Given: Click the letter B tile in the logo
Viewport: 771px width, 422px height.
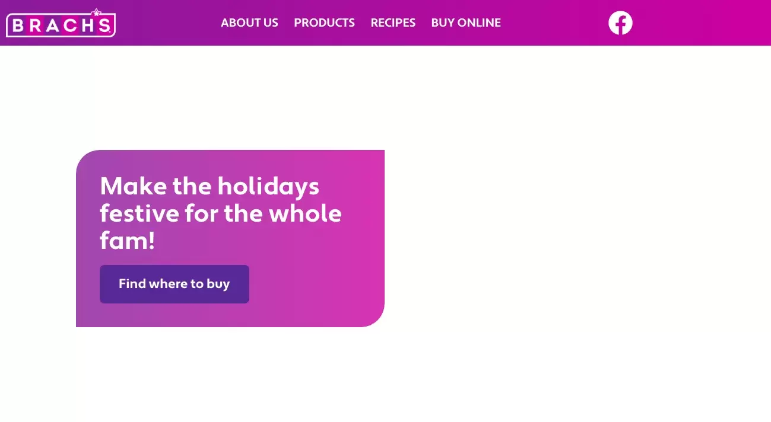Looking at the screenshot, I should click(x=19, y=25).
